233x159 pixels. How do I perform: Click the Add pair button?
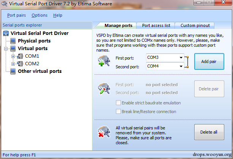[209, 61]
